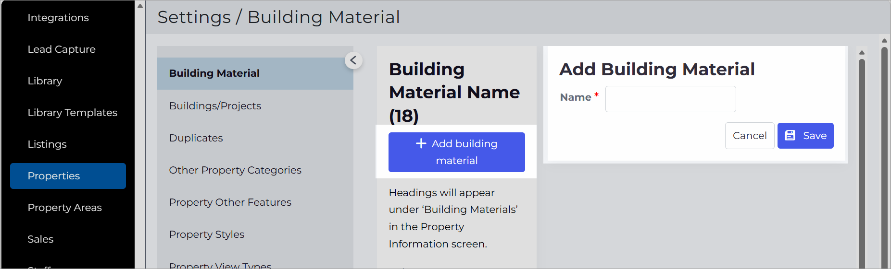The image size is (891, 269).
Task: Open Integrations in the sidebar
Action: click(58, 18)
